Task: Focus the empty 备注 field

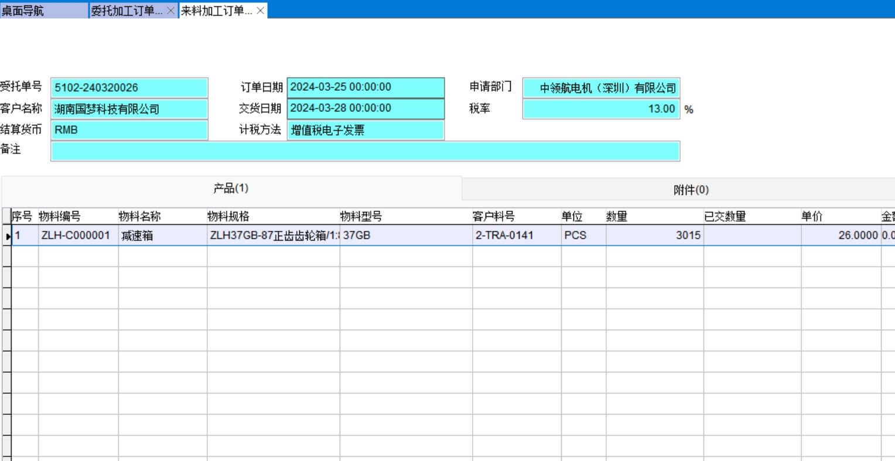Action: click(x=365, y=151)
